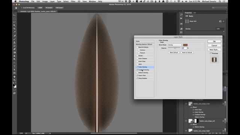Click the Fit Screen button
This screenshot has height=135, width=240.
[49, 7]
